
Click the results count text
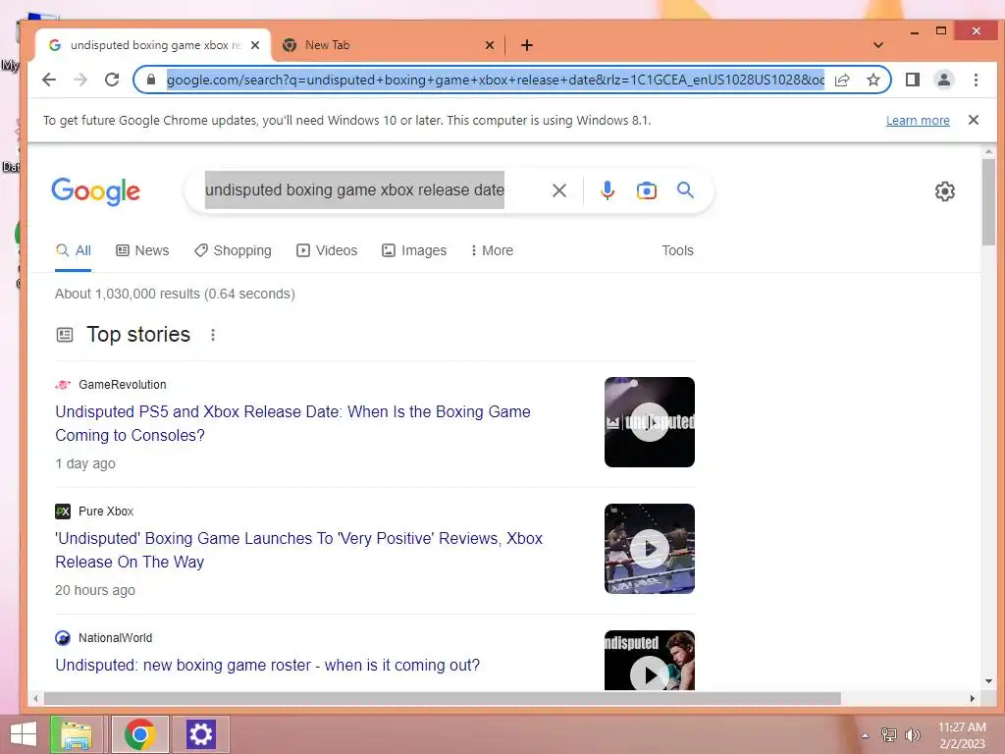click(x=175, y=294)
